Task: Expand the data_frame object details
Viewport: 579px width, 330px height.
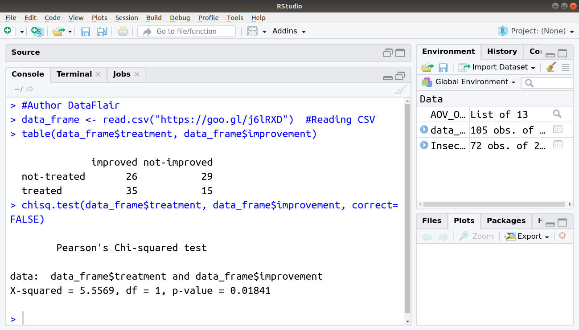Action: [x=424, y=130]
